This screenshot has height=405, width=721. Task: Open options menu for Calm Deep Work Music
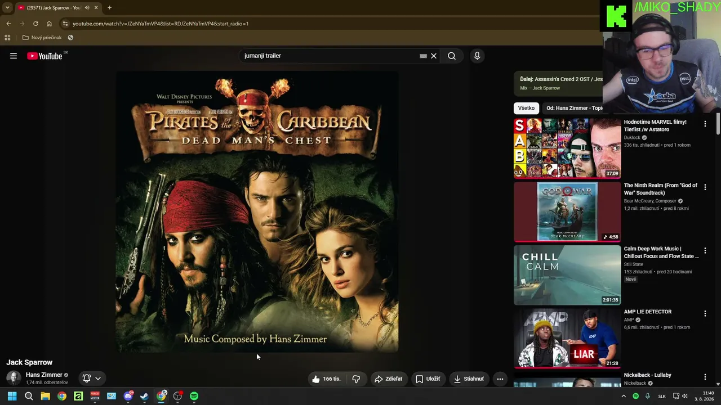click(705, 250)
